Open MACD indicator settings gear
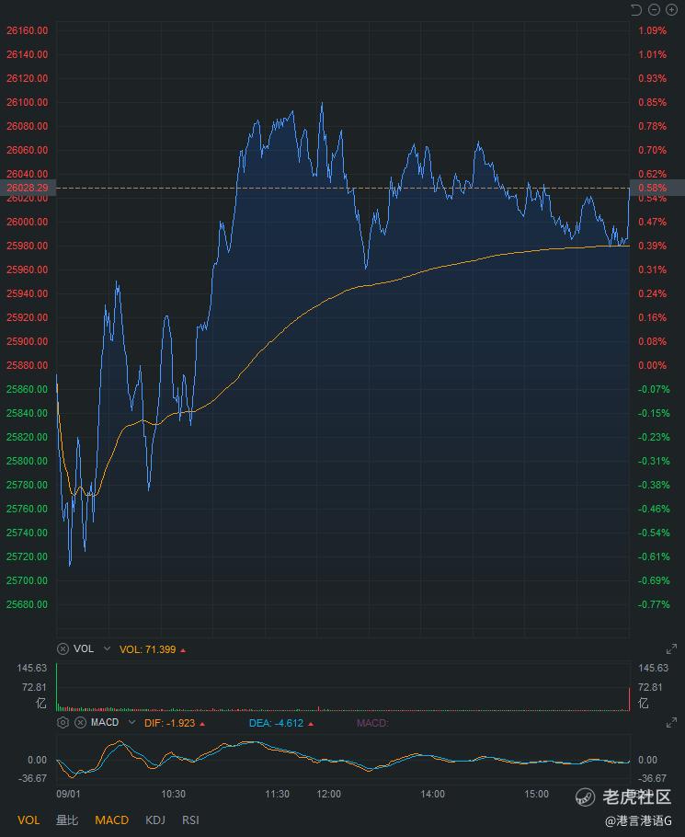 click(x=63, y=722)
